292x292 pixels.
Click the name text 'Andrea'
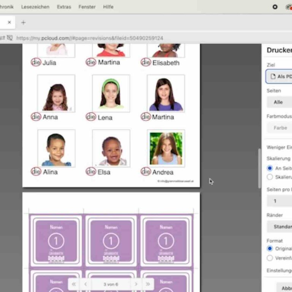[x=163, y=172]
